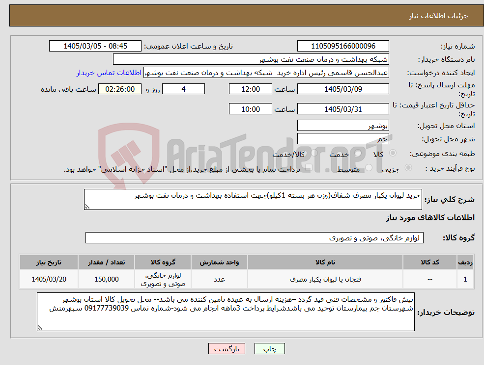This screenshot has height=365, width=484.
Task: Click the چاپ (print) button
Action: [269, 349]
